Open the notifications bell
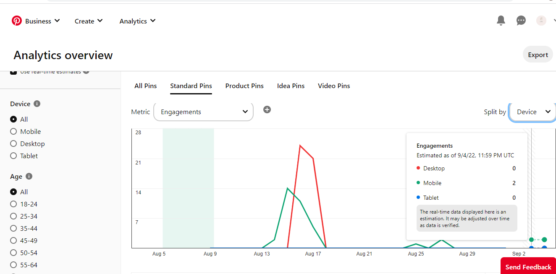The width and height of the screenshot is (556, 274). click(501, 21)
